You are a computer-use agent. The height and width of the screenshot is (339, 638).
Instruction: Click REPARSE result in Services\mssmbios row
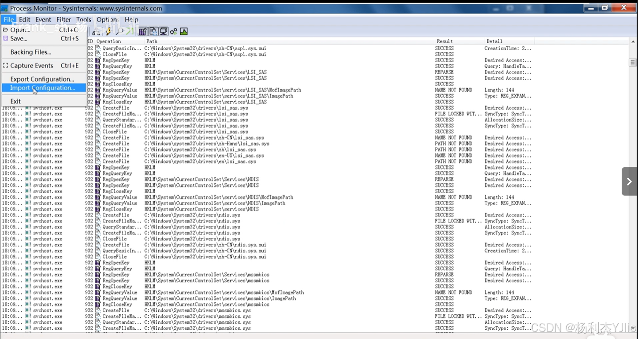[444, 275]
